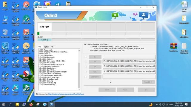Click the Exit button in Odin
191x107 pixels.
(x=146, y=90)
